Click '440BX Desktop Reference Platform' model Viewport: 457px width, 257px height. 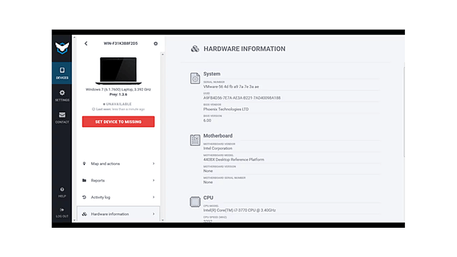[234, 159]
